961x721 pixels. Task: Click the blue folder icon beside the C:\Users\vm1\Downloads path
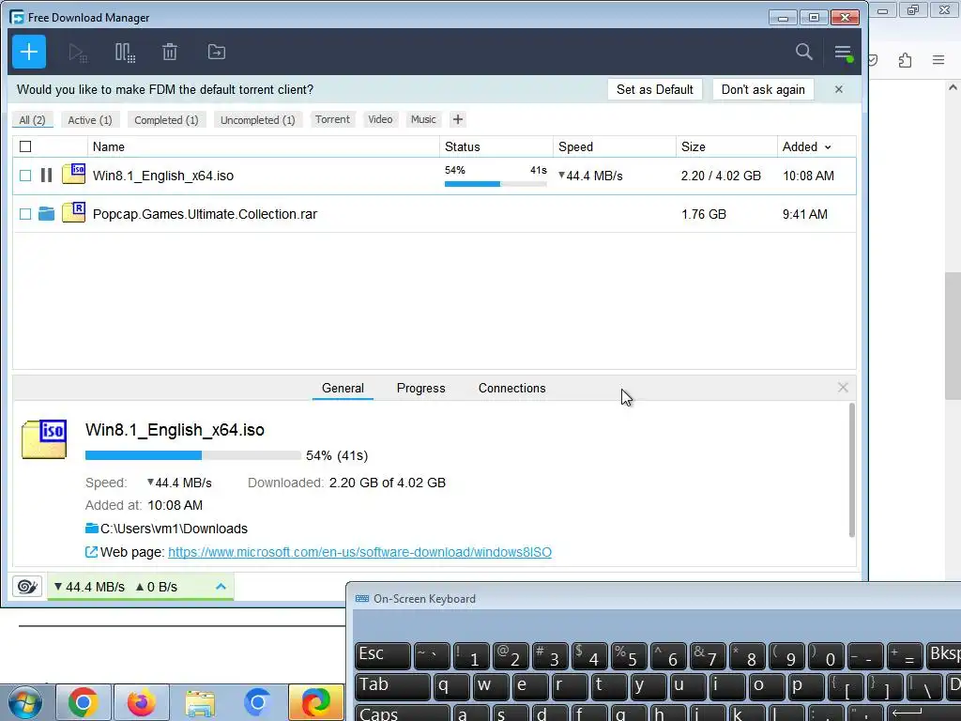coord(92,529)
